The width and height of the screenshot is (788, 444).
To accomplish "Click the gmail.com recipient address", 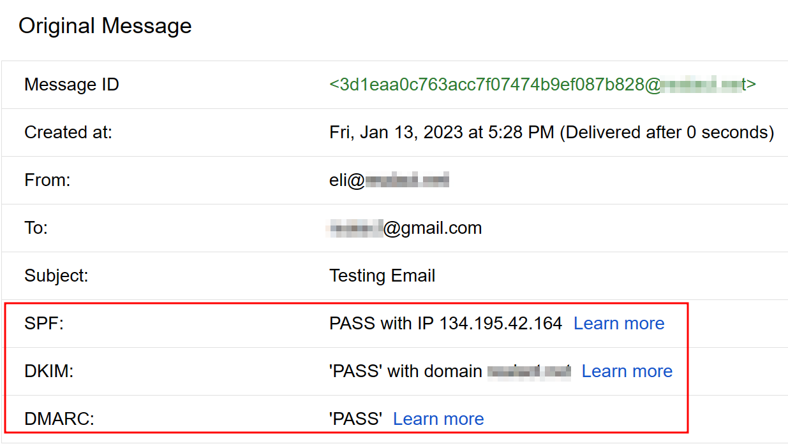I will point(405,228).
